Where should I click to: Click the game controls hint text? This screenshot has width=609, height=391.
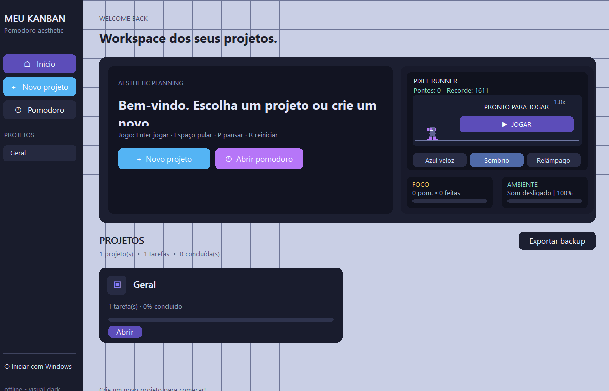click(198, 135)
